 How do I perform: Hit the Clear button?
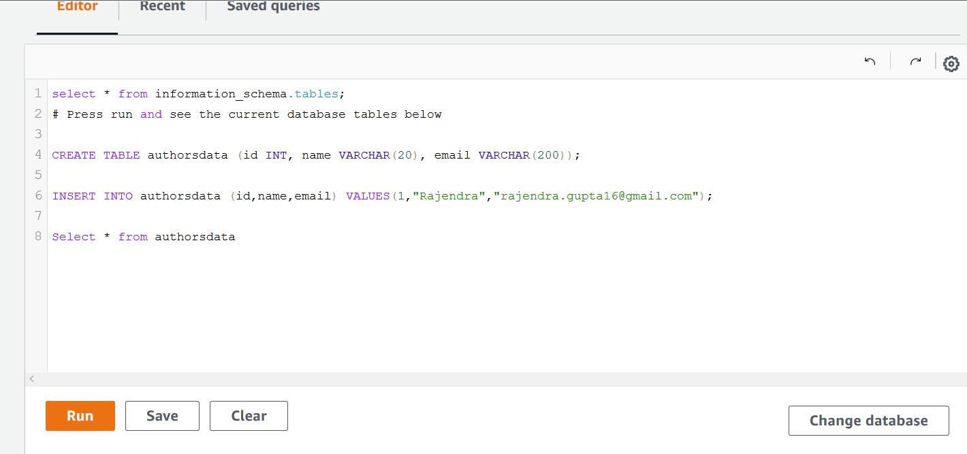point(249,416)
